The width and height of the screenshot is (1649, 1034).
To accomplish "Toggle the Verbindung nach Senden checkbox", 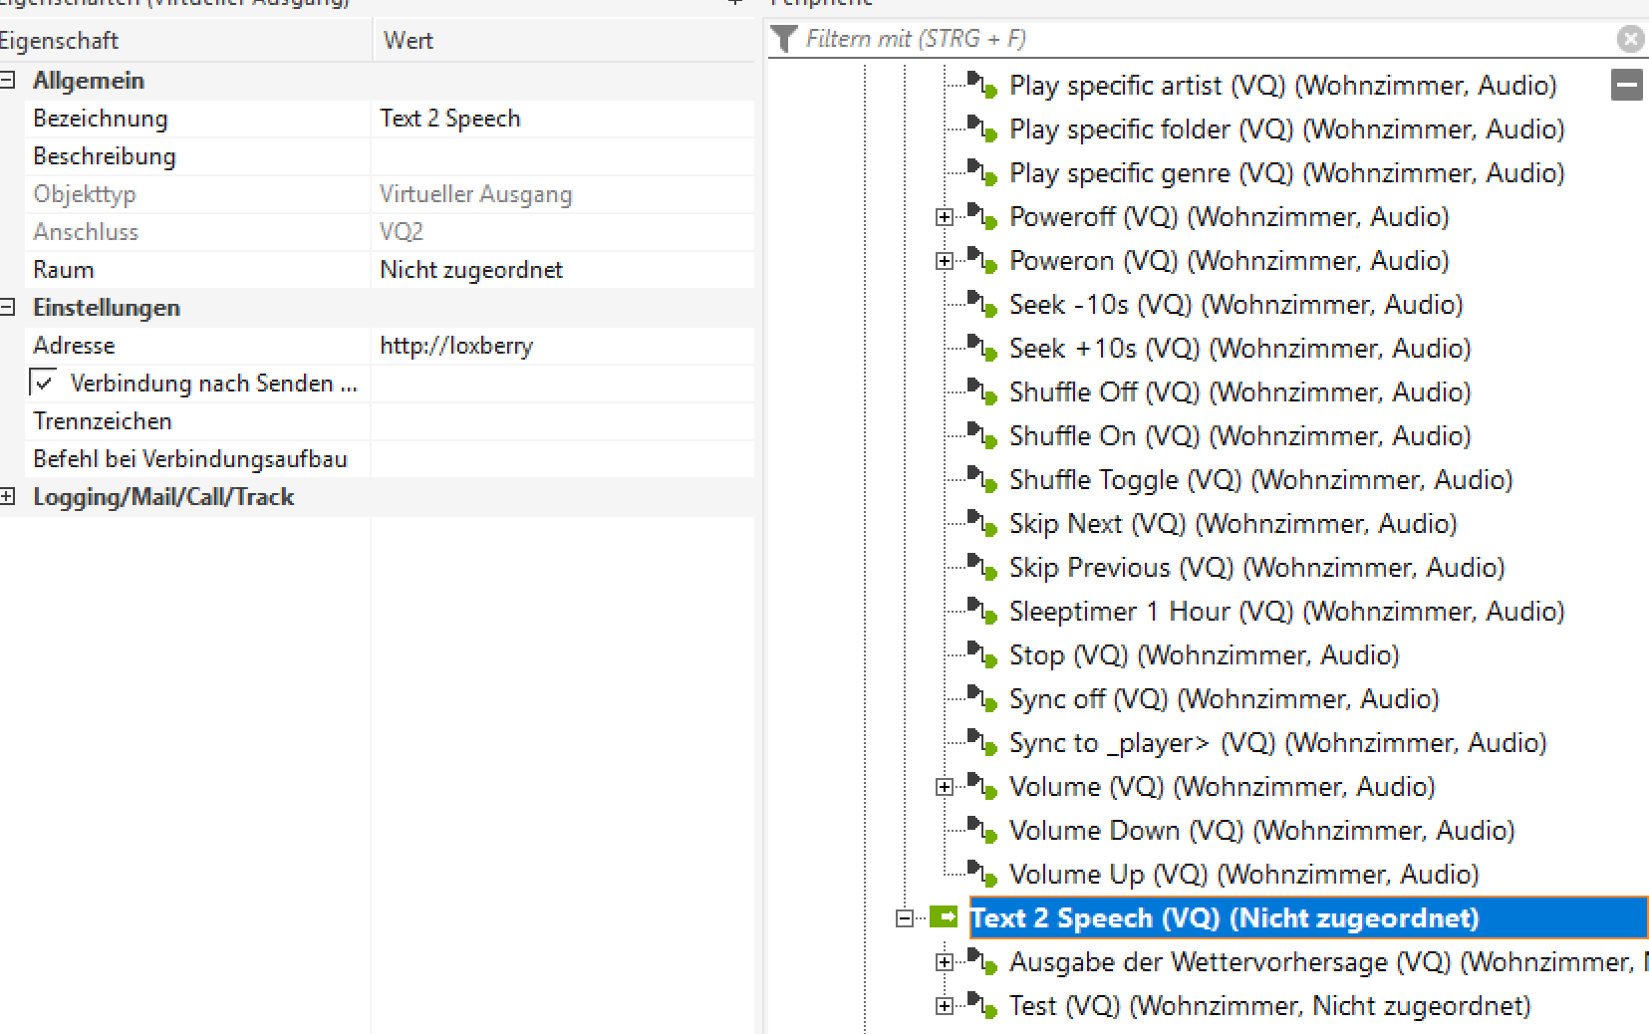I will (x=44, y=384).
